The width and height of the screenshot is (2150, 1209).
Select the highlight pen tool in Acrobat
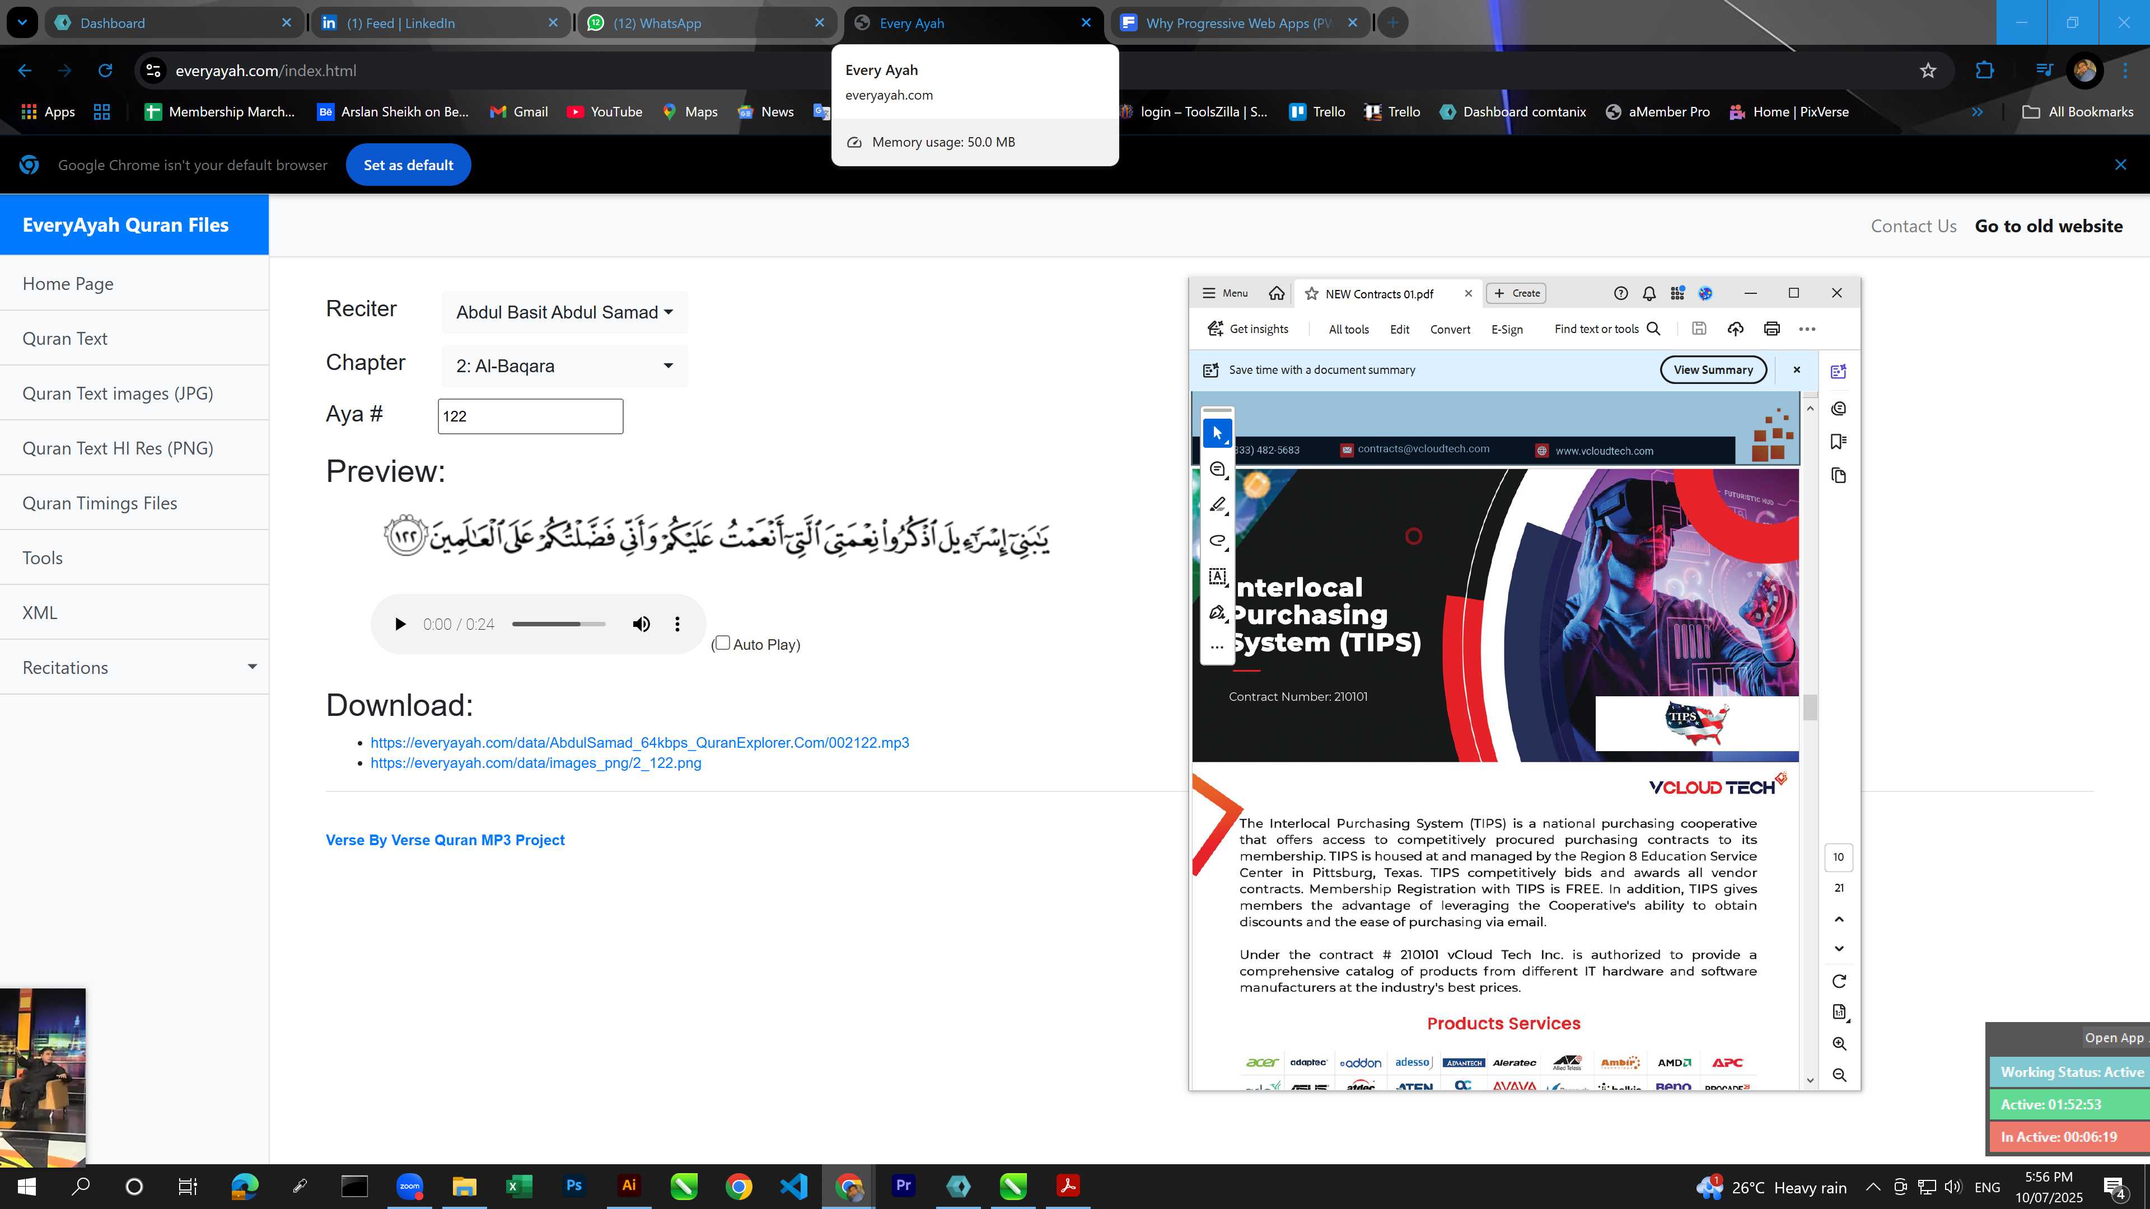pos(1217,505)
